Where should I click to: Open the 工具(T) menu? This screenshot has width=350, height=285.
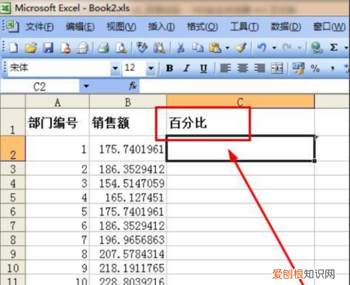point(244,27)
